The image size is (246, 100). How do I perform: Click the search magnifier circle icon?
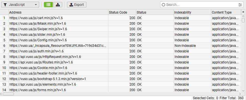[x=163, y=5]
